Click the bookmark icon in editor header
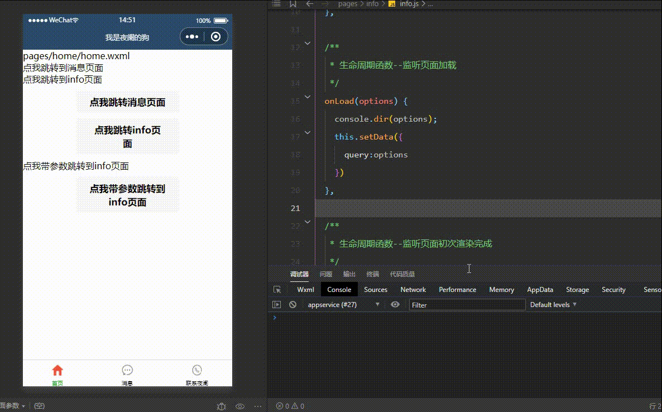Viewport: 662px width, 412px height. 292,4
